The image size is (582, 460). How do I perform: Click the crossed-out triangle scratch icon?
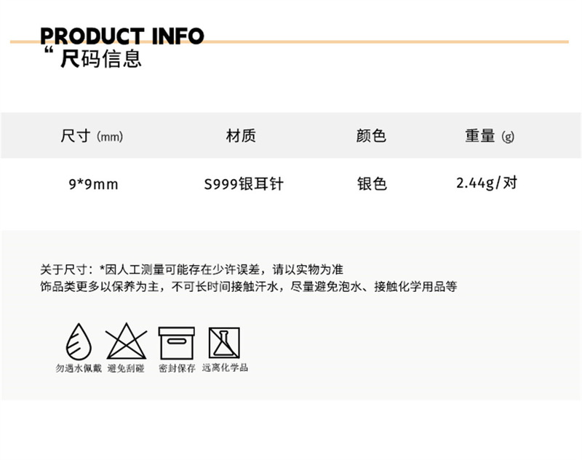(x=126, y=341)
